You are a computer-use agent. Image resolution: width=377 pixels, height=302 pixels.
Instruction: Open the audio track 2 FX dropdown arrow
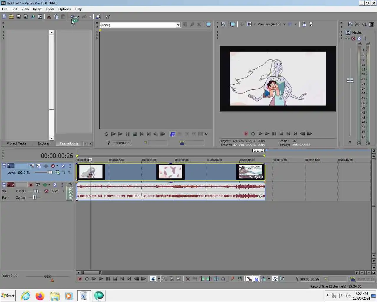49,185
